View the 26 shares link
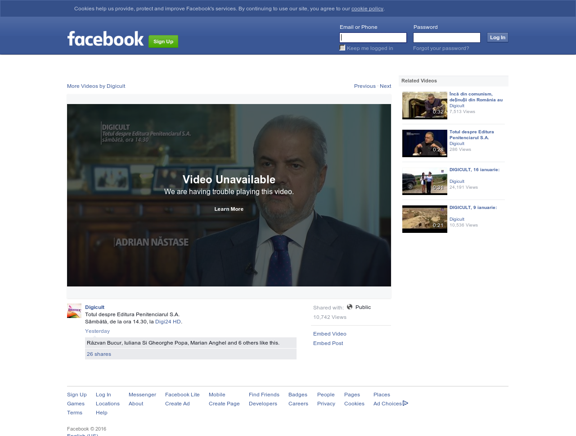Image resolution: width=576 pixels, height=436 pixels. (99, 354)
